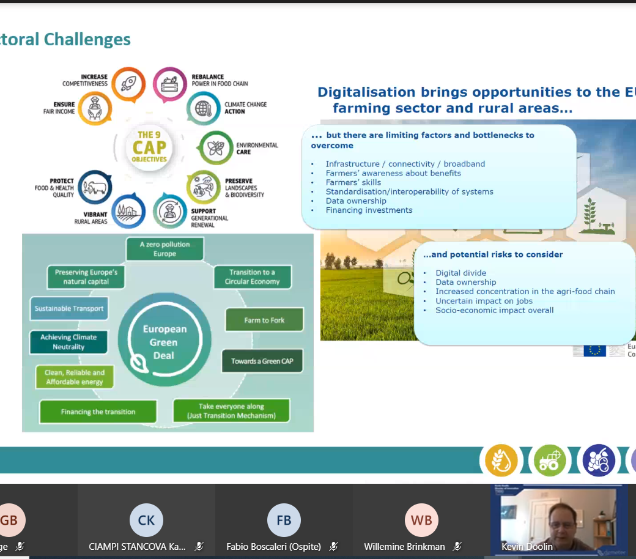636x559 pixels.
Task: Click the 9 CAP Objectives center badge
Action: [149, 147]
